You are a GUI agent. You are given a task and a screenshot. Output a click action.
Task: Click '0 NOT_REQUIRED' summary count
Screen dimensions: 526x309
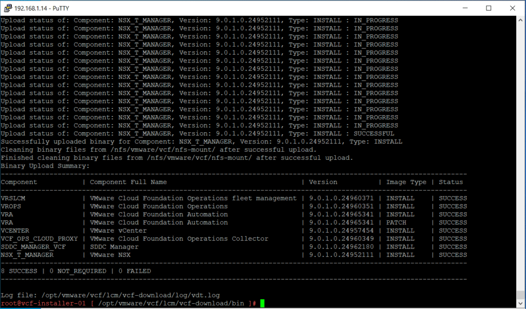tap(78, 271)
